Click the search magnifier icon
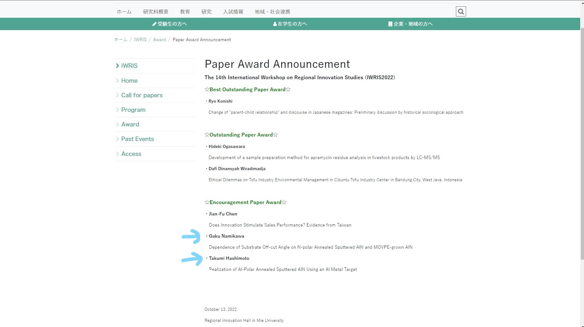Viewport: 584px width, 327px height. coord(461,12)
